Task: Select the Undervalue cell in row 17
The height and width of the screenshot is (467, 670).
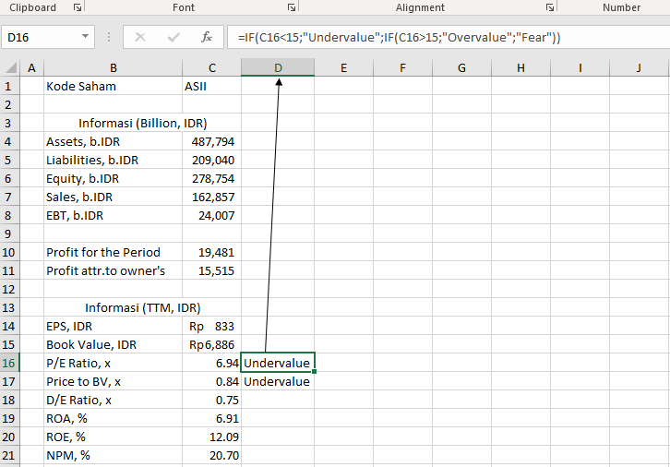Action: (277, 381)
